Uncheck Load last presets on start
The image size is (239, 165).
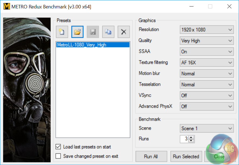pyautogui.click(x=58, y=147)
